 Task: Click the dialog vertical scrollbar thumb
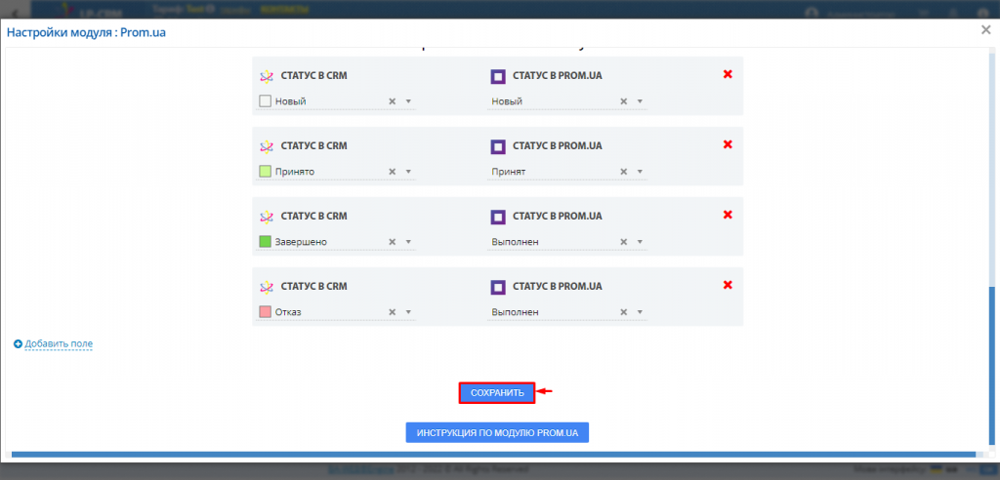coord(991,367)
